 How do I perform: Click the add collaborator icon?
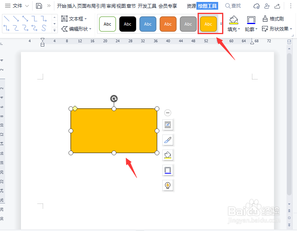point(267,6)
